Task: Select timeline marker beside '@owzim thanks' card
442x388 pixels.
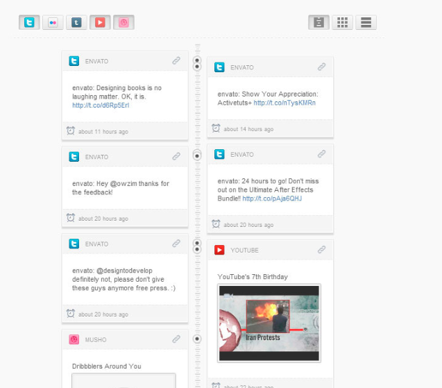Action: tap(197, 156)
